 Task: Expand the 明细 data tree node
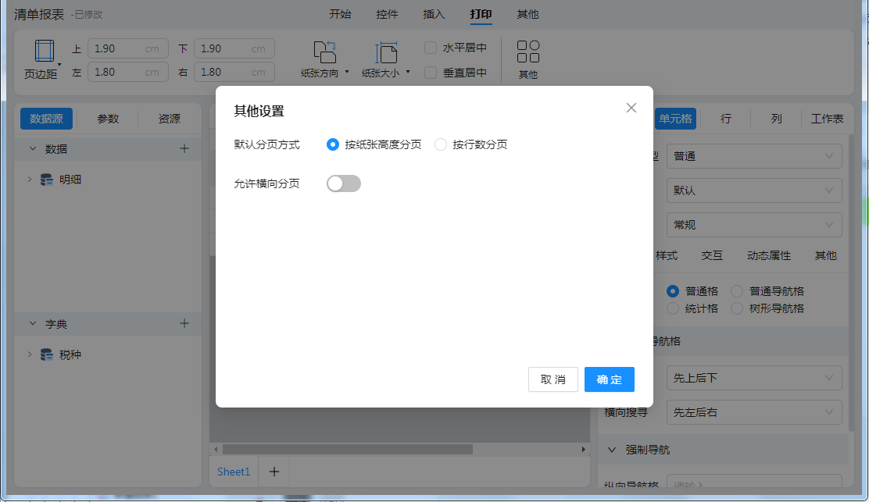(x=30, y=180)
